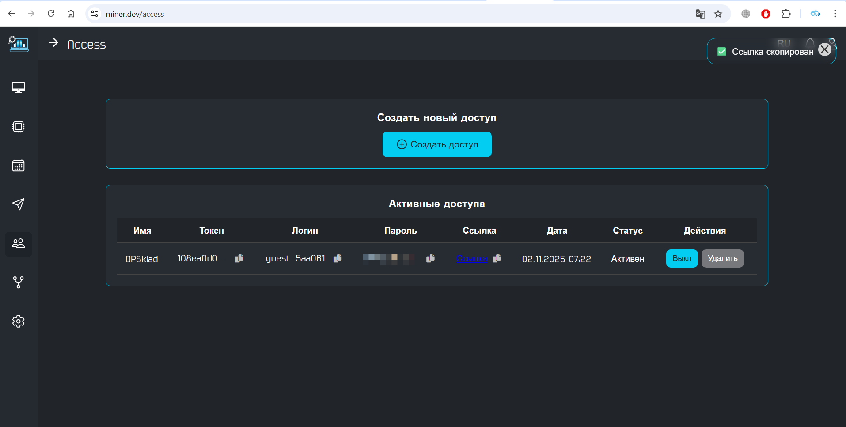Copy the blurred password
Screen dimensions: 846x427
click(x=430, y=258)
